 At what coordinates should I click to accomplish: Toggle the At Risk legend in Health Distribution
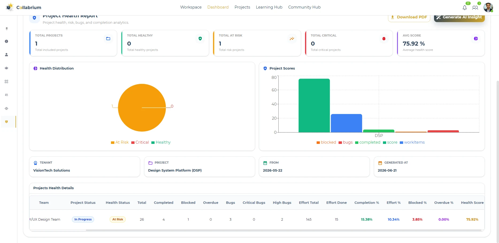[120, 142]
